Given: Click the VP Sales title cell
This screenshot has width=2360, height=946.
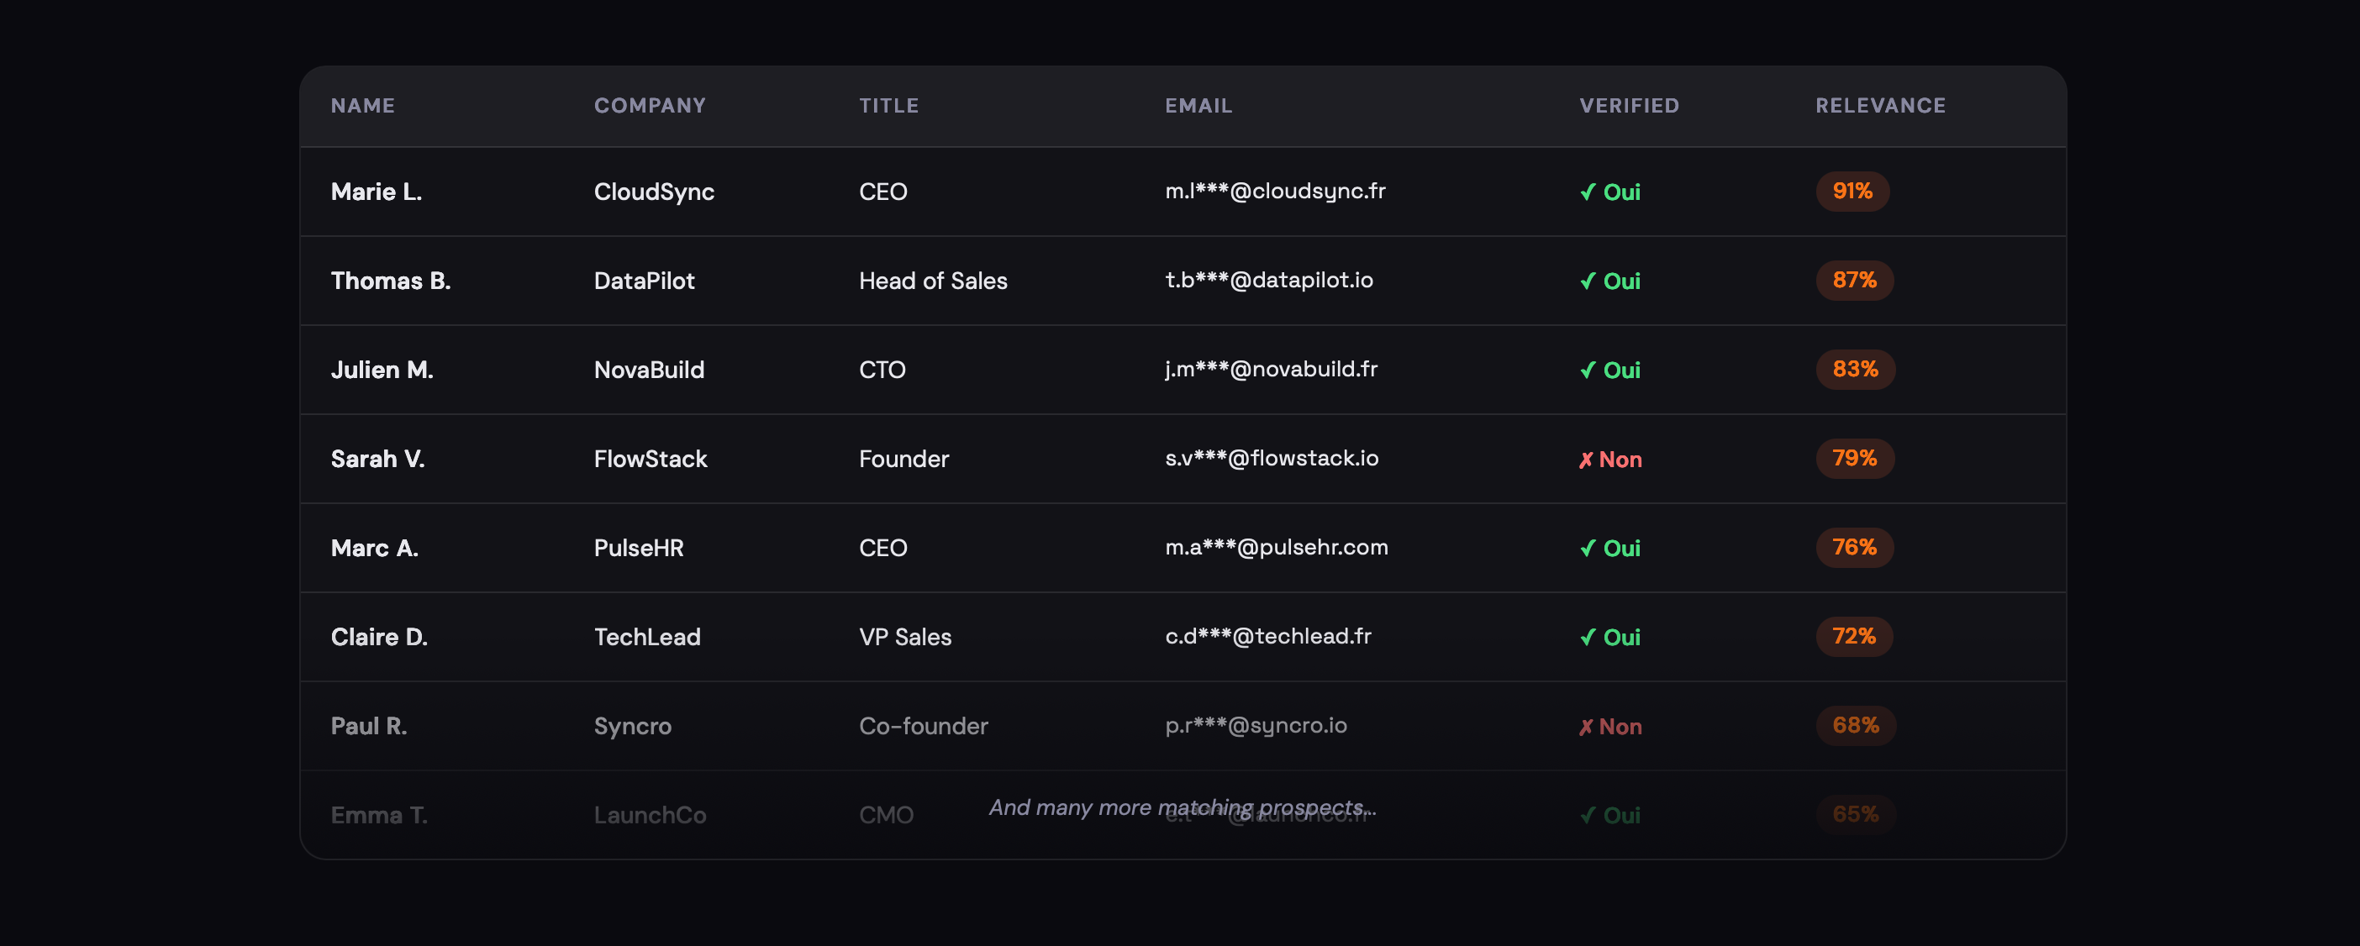Looking at the screenshot, I should 905,637.
